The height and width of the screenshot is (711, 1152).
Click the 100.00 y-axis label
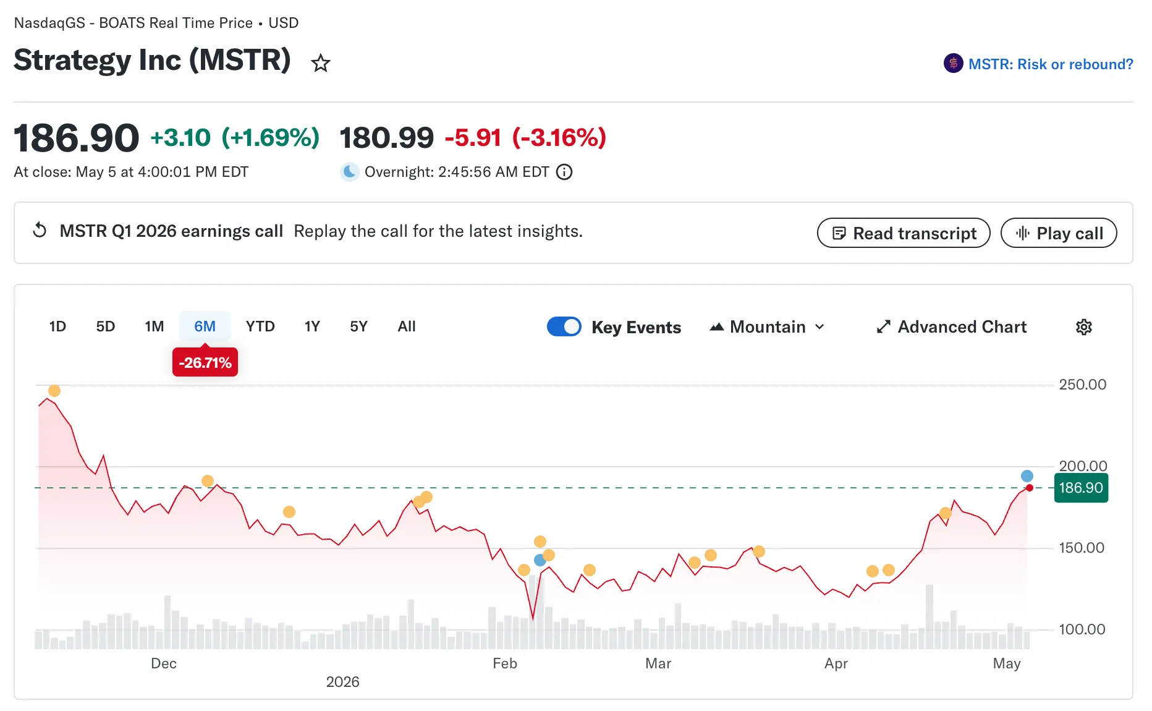pos(1082,629)
